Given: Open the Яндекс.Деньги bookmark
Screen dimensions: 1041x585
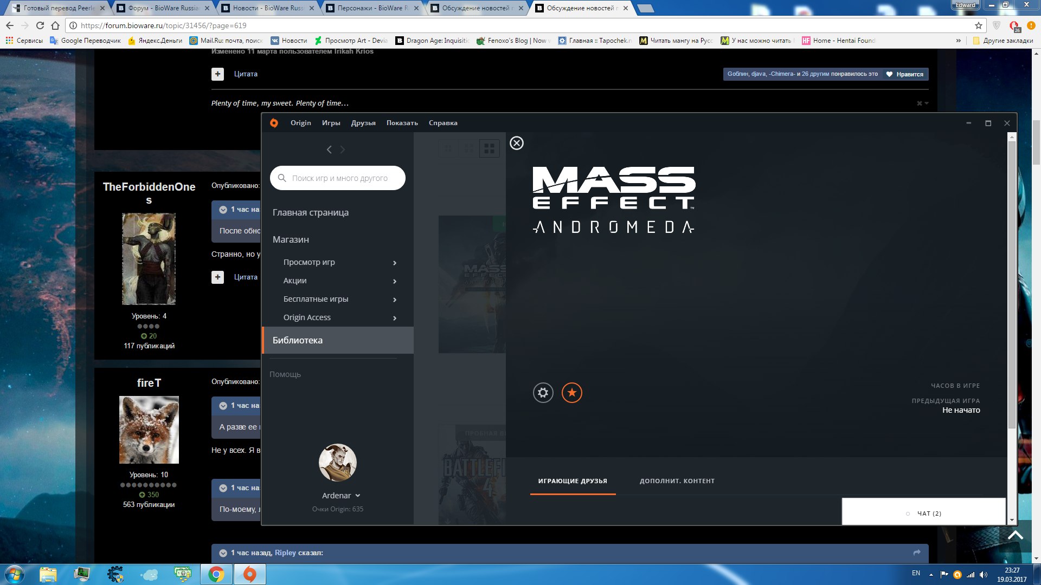Looking at the screenshot, I should [155, 41].
